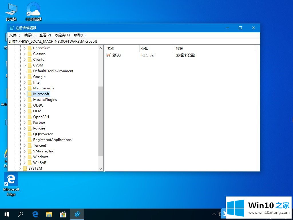Select the Policies tree item label
The height and width of the screenshot is (220, 293).
[39, 128]
